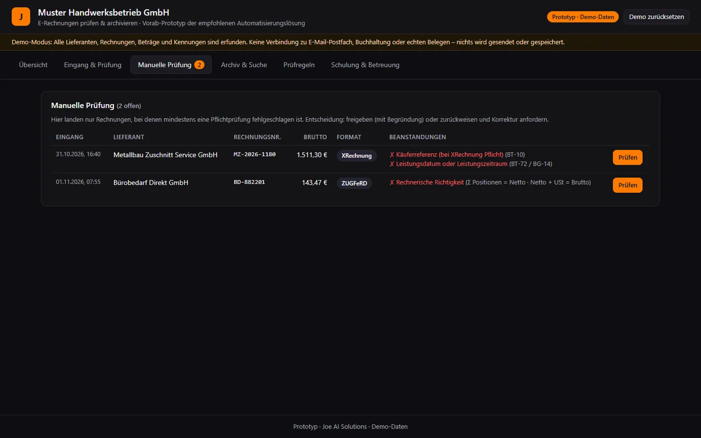The image size is (701, 438).
Task: Click the XRechnung format badge
Action: pos(357,155)
